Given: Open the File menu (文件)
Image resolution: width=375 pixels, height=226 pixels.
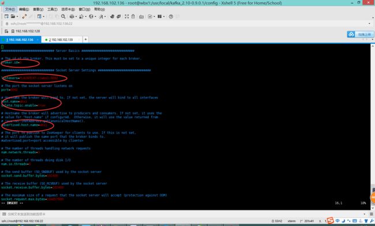Looking at the screenshot, I should [x=10, y=9].
